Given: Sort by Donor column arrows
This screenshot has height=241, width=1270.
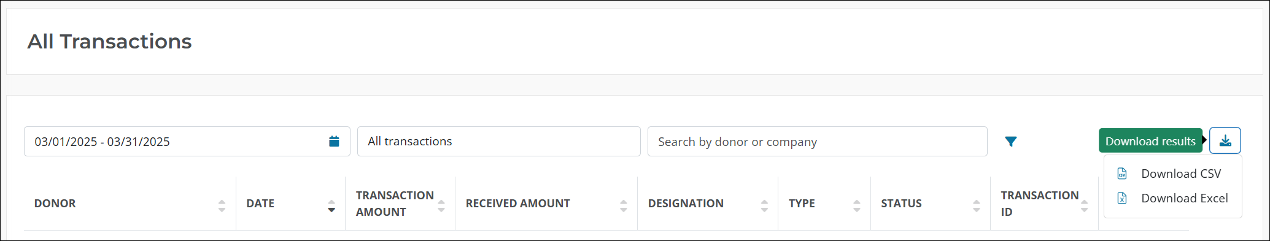Looking at the screenshot, I should click(222, 206).
